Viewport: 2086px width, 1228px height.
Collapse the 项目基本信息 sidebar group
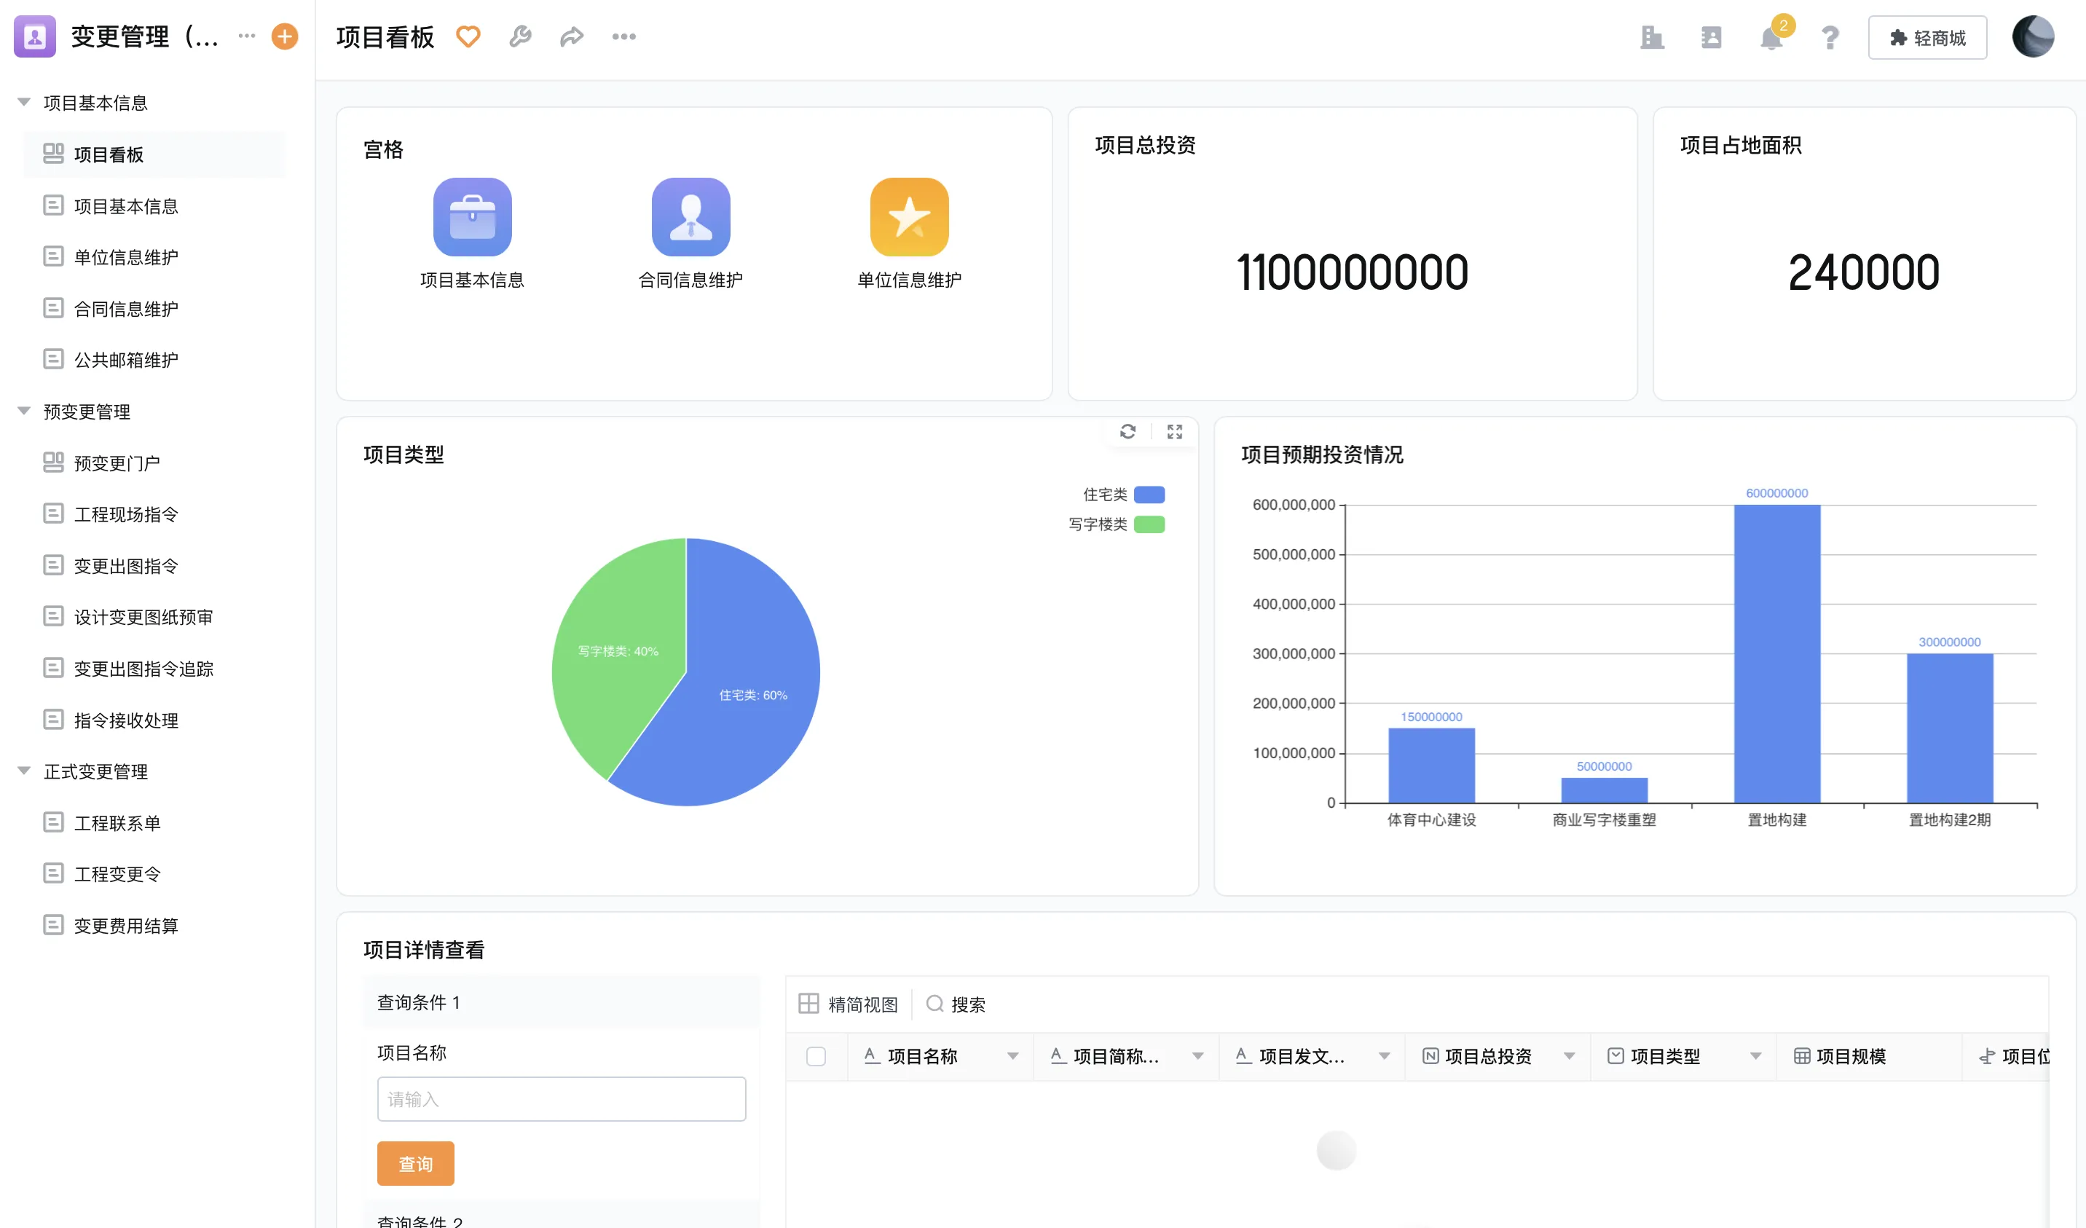coord(24,103)
